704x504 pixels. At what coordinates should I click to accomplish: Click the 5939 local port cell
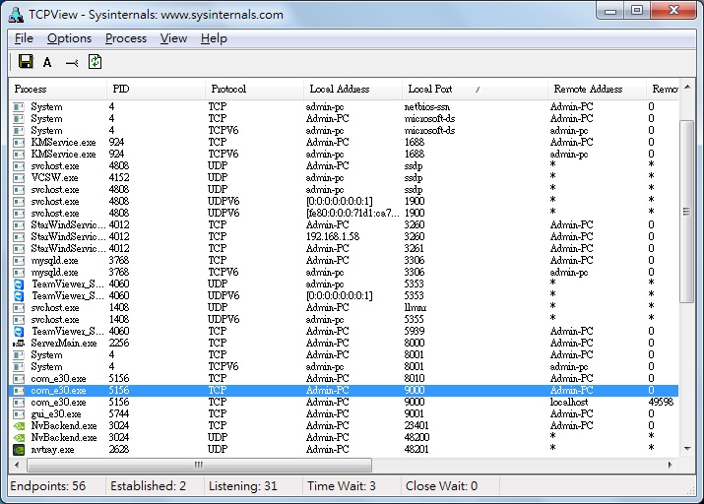point(414,331)
